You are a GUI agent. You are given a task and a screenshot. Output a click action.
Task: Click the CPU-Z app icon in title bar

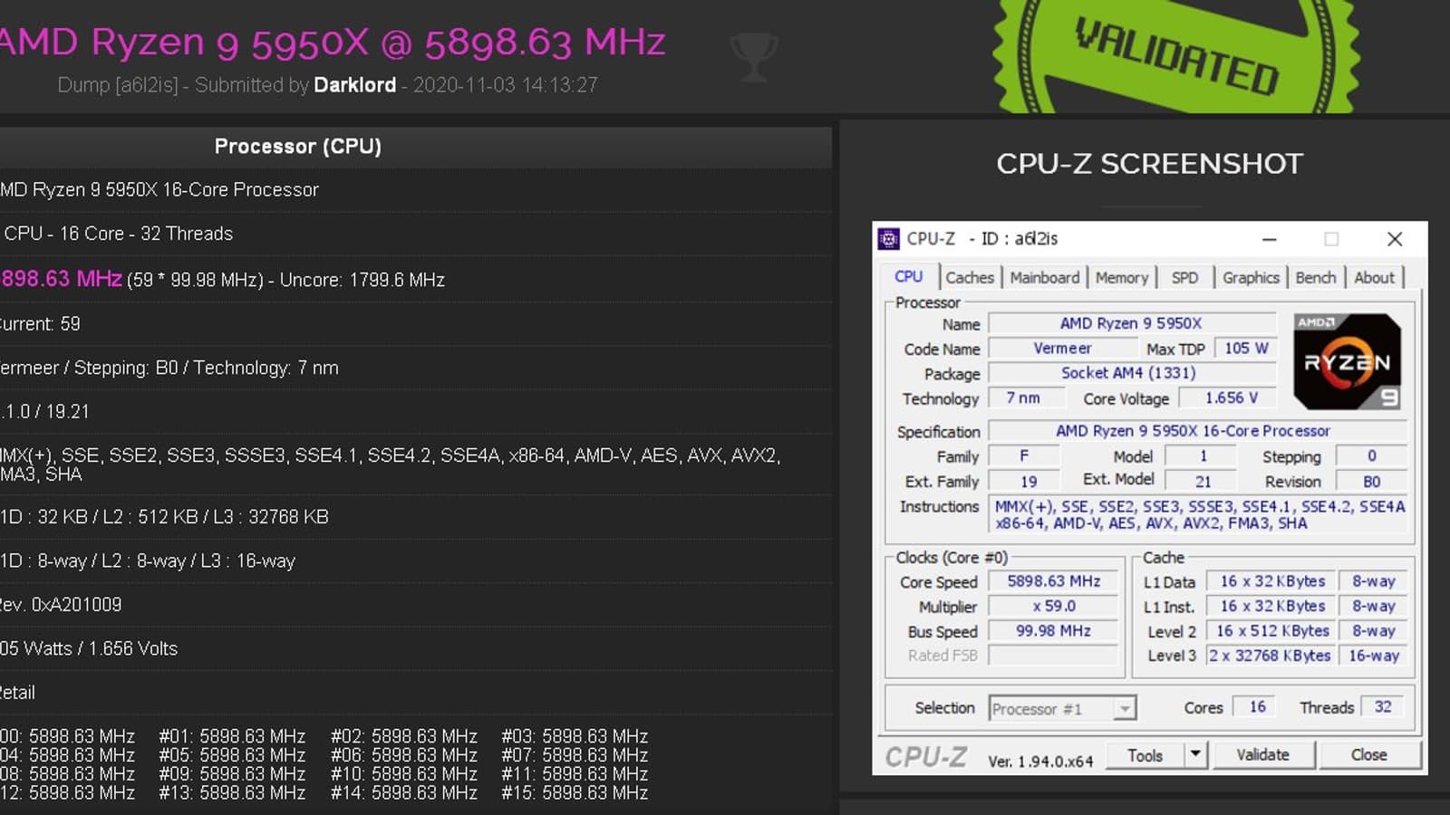[x=889, y=239]
